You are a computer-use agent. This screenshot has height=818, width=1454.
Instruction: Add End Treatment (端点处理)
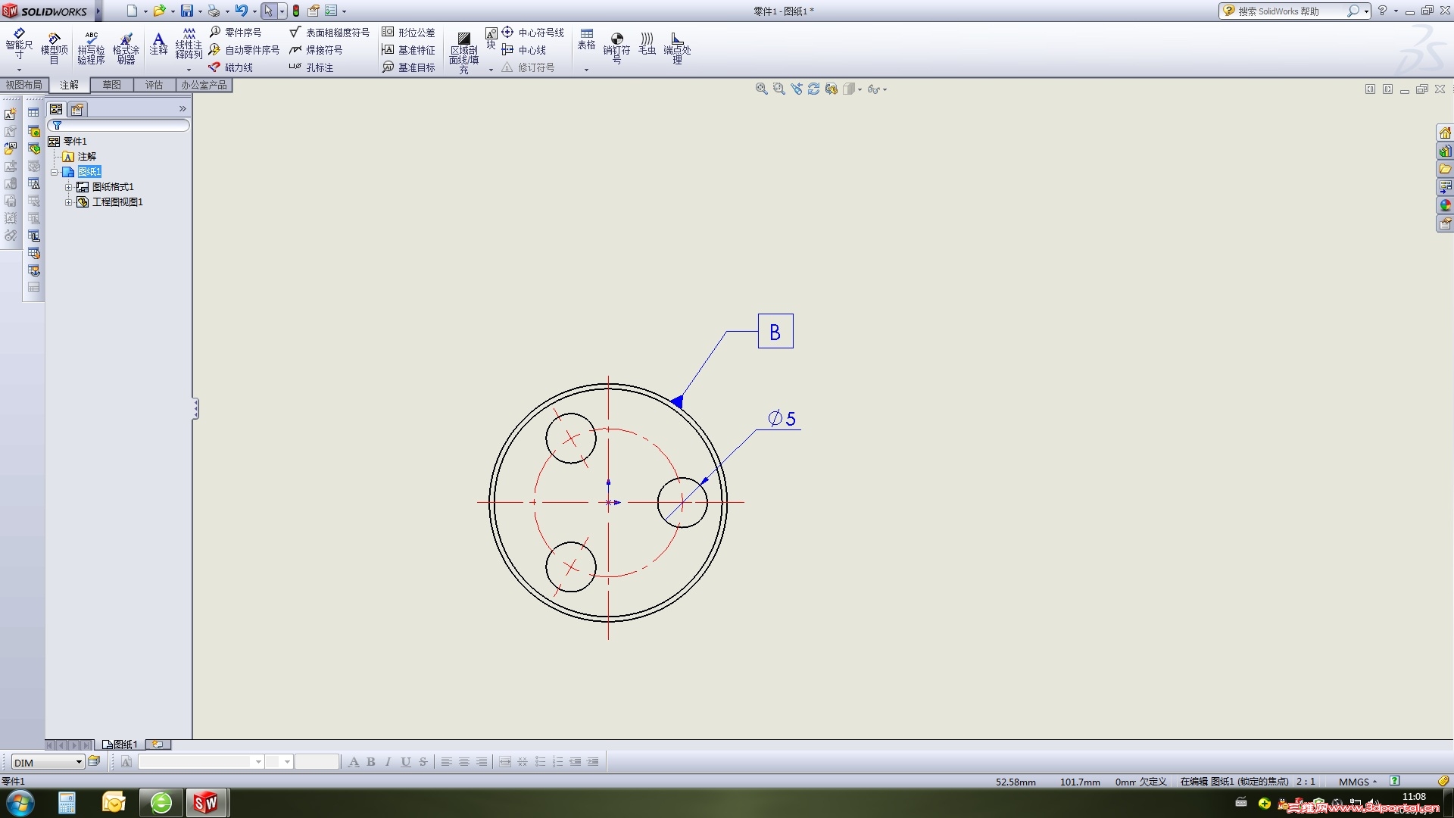(x=677, y=48)
